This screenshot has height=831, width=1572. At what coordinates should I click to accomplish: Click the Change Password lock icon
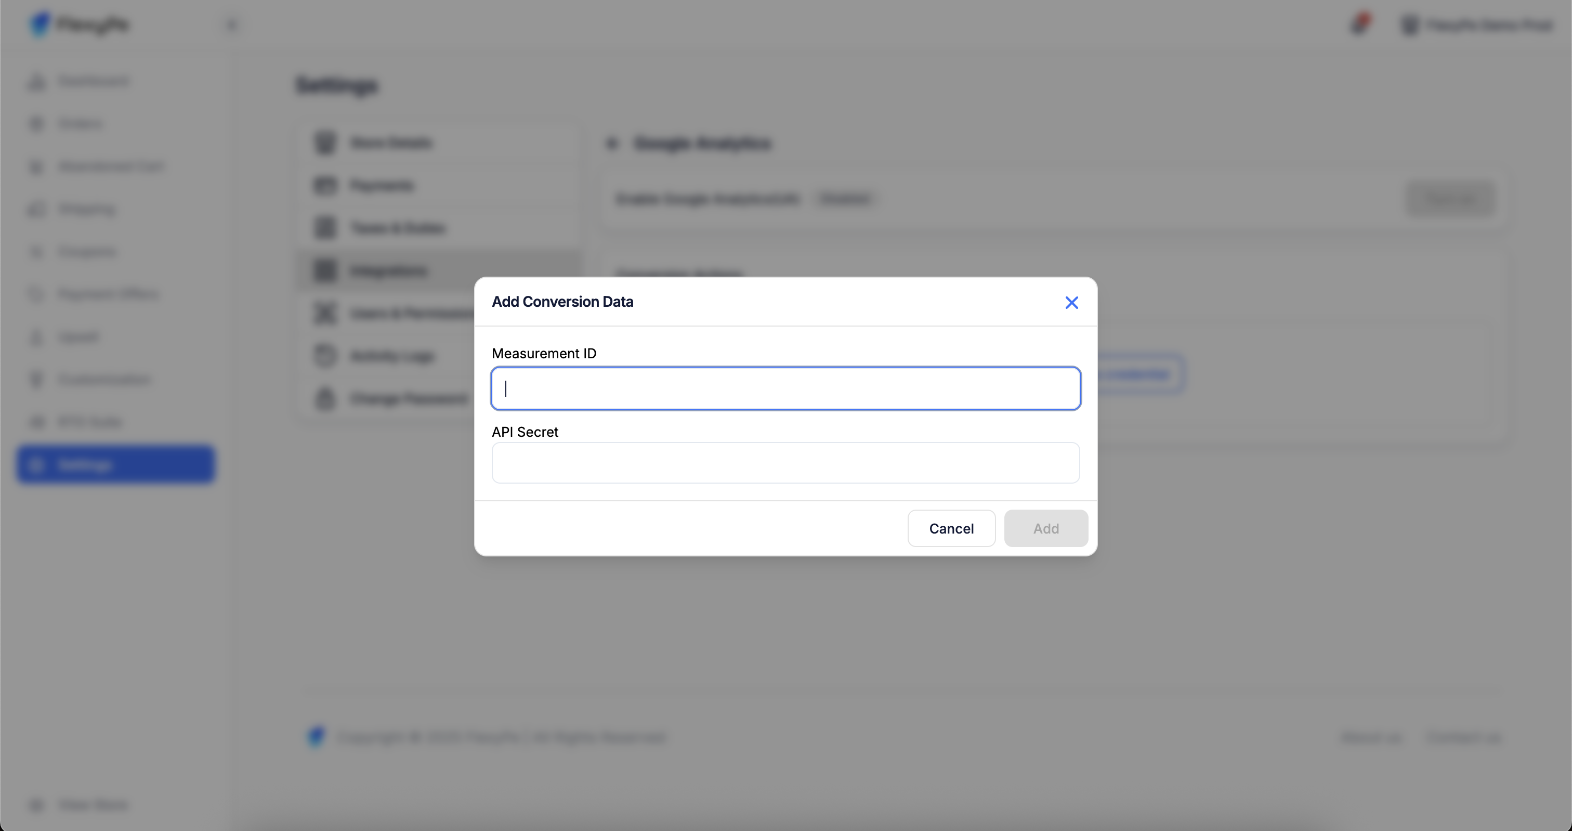pyautogui.click(x=325, y=399)
